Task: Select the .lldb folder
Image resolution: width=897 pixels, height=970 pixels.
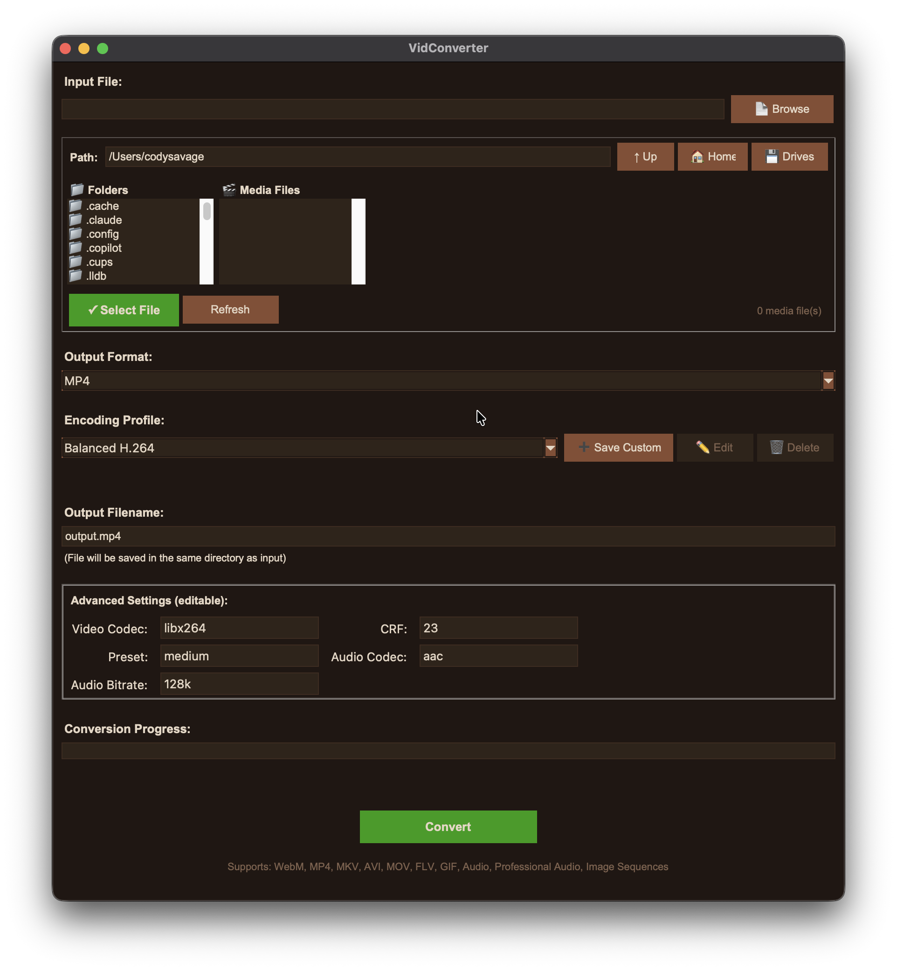Action: click(133, 276)
